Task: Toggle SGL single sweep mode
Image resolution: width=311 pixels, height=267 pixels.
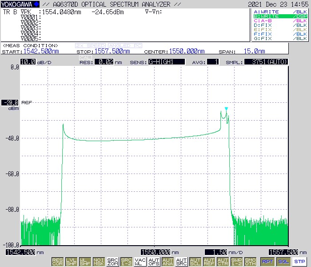Action: tap(283, 261)
